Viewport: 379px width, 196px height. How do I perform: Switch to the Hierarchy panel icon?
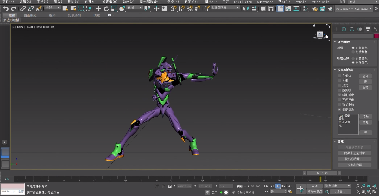point(352,29)
